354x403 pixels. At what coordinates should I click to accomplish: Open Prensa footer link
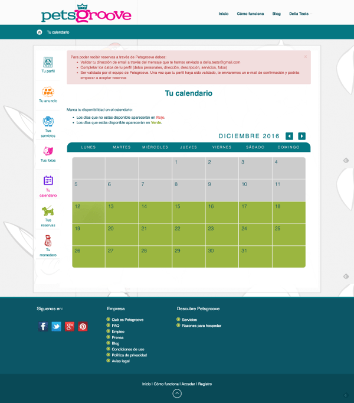coord(117,337)
